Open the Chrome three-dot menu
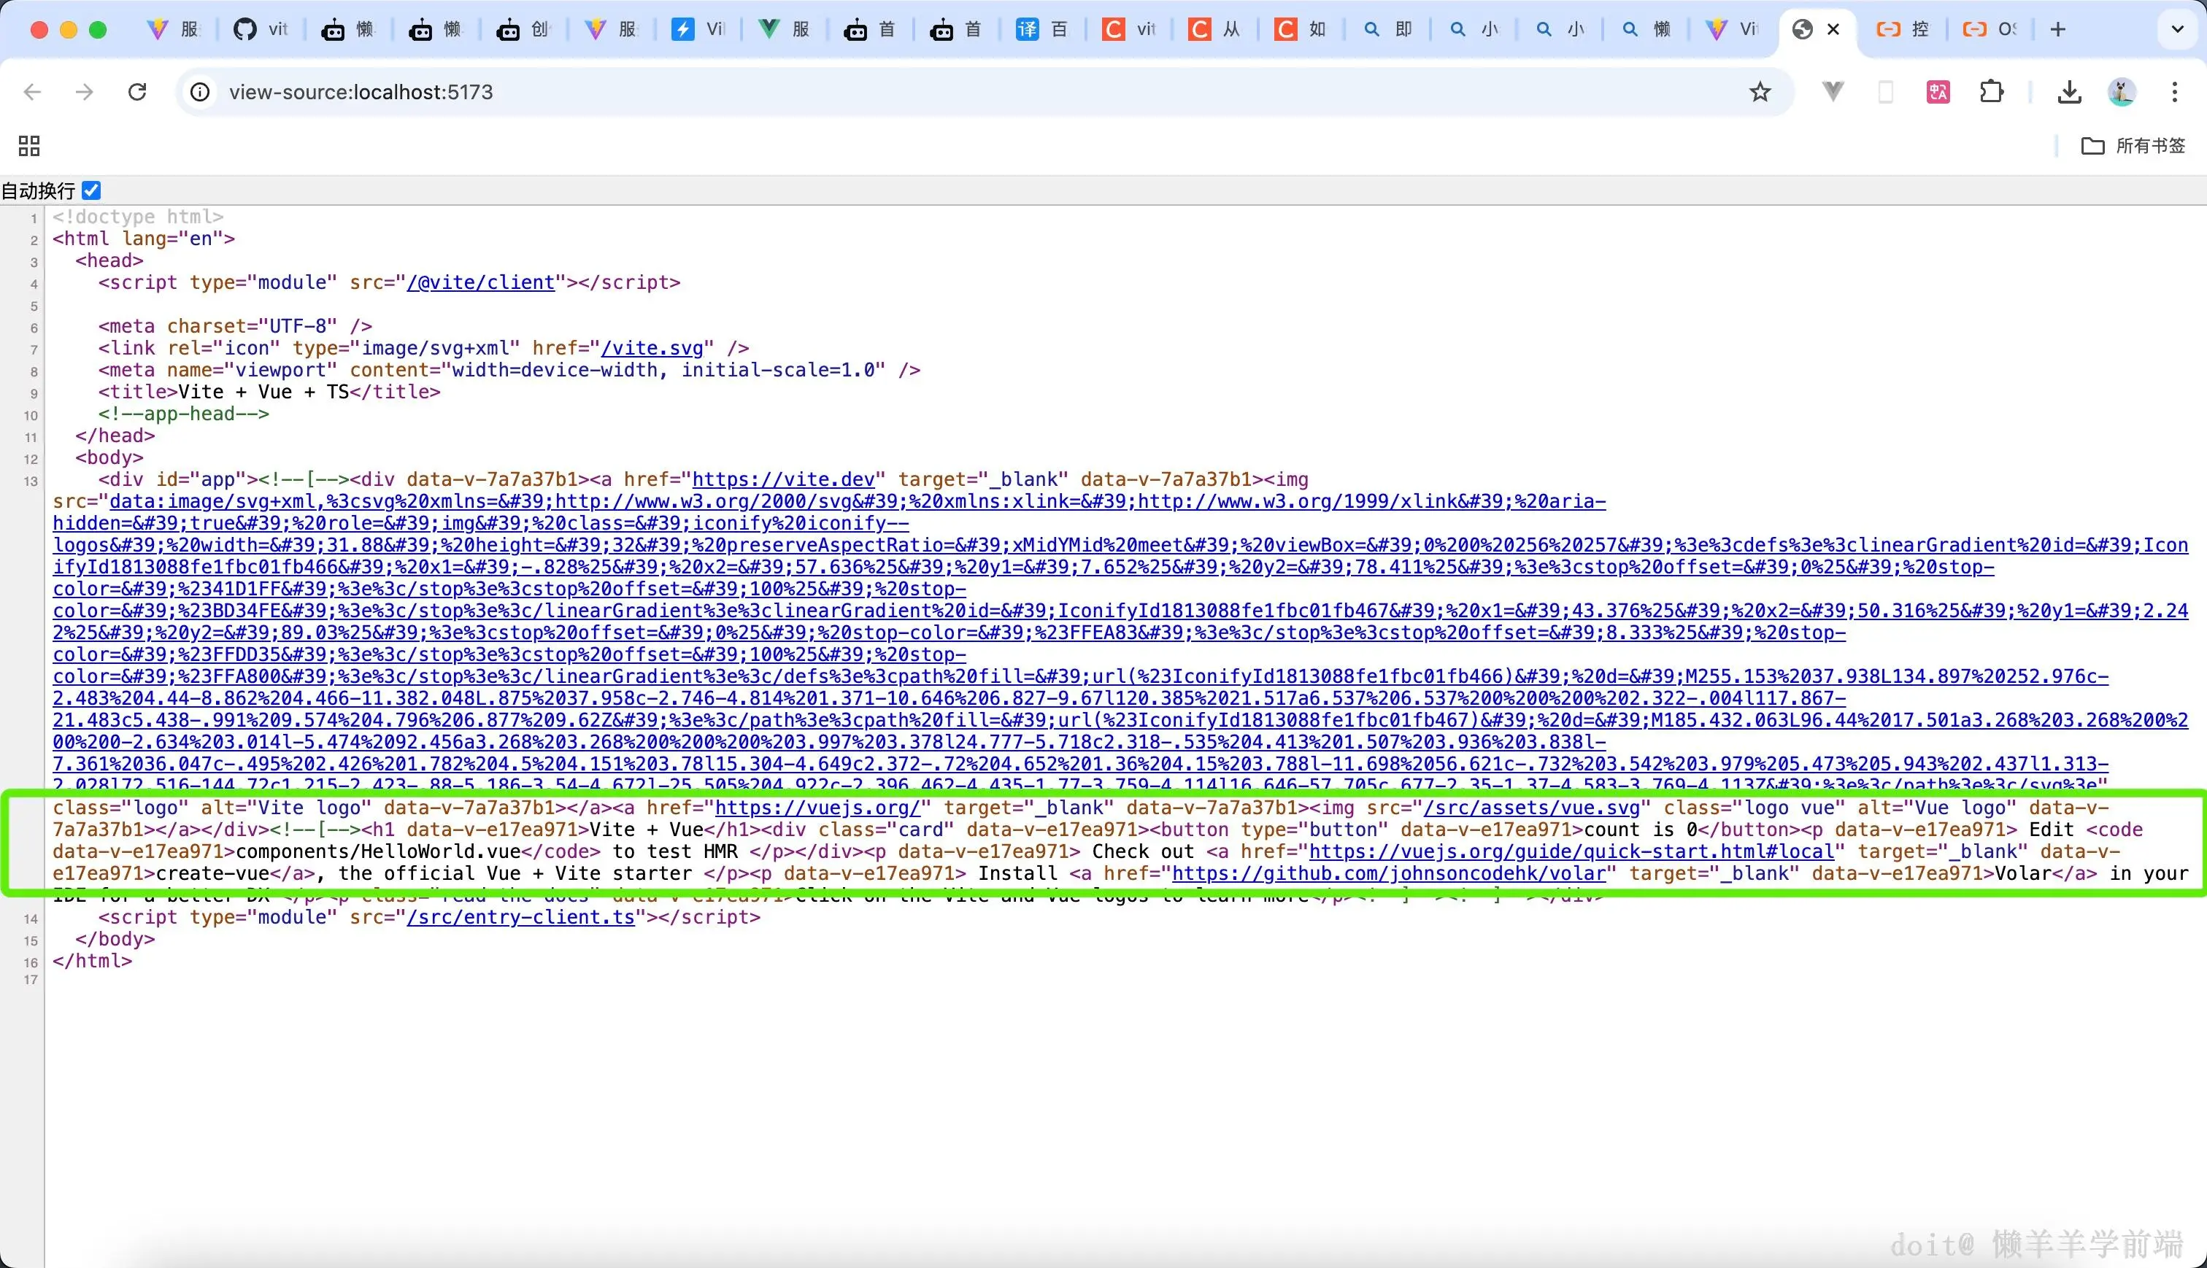 coord(2174,91)
